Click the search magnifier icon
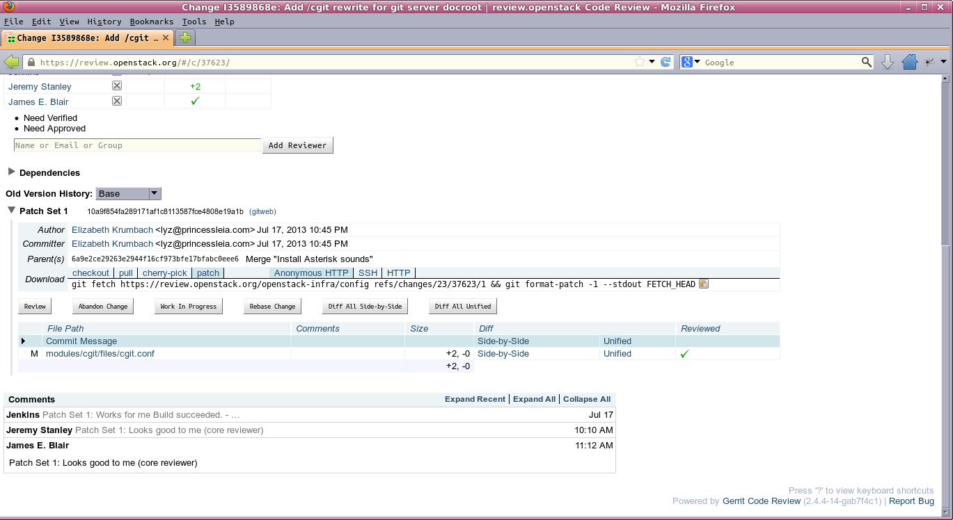 point(866,62)
